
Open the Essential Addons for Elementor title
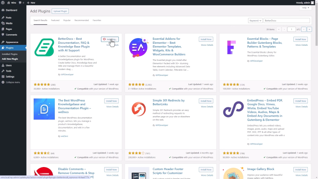point(169,47)
